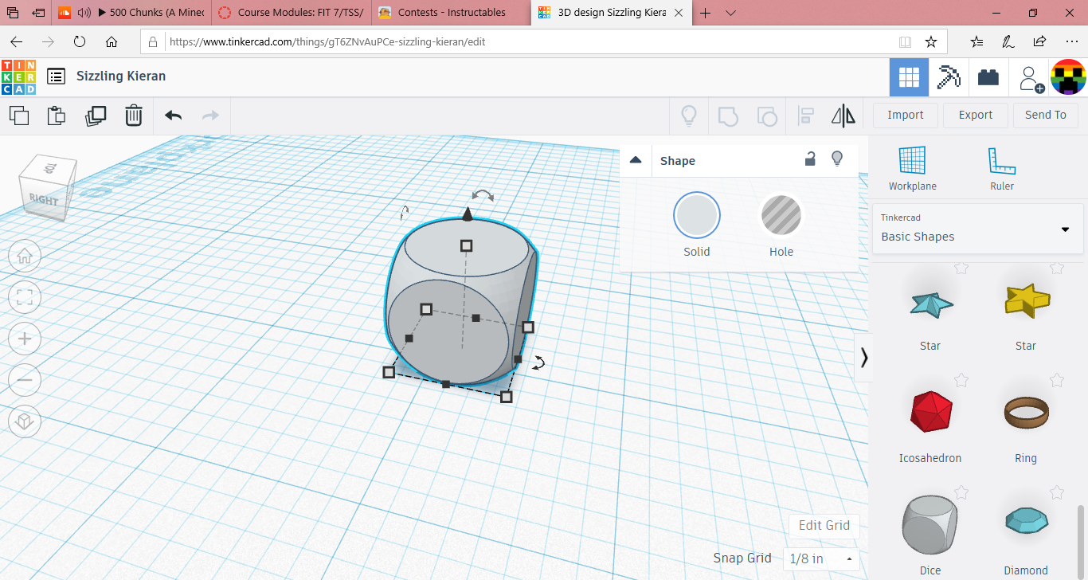Switch to the 500 Chunks browser tab
This screenshot has width=1088, height=580.
pos(132,12)
